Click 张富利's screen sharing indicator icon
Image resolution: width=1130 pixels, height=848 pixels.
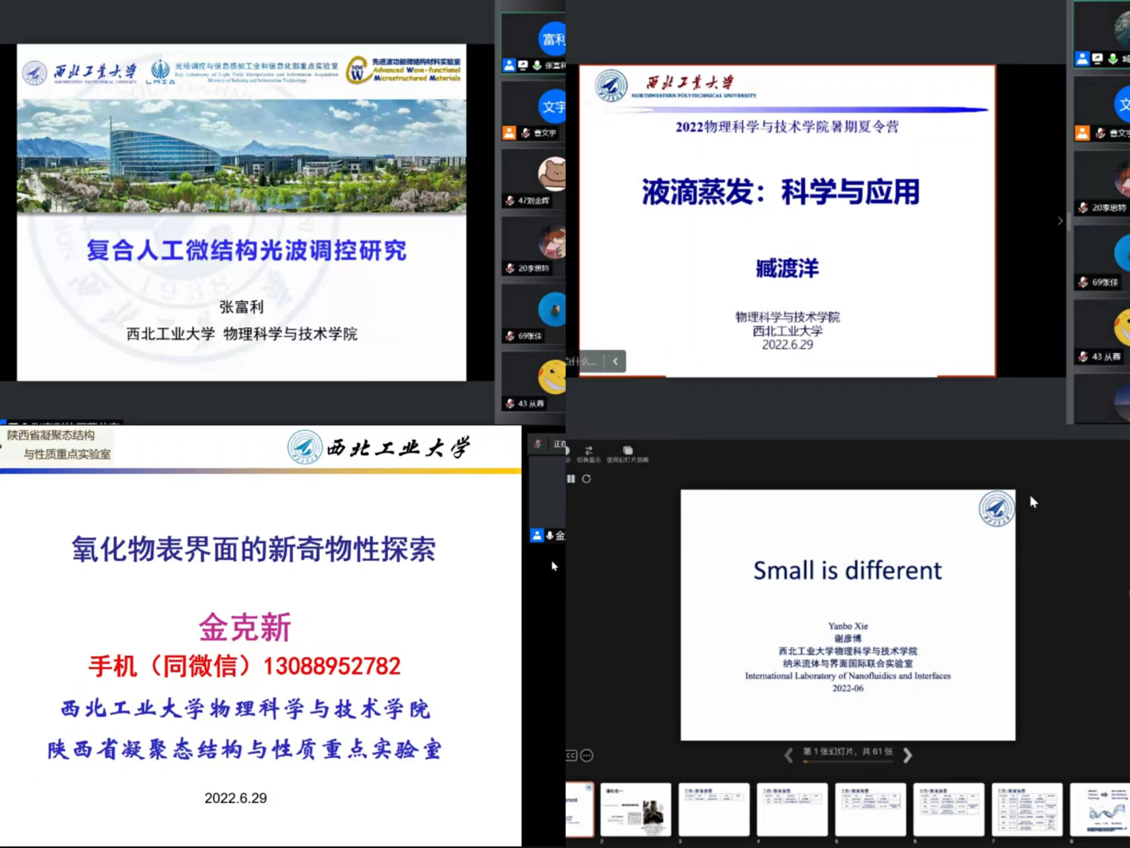click(523, 65)
